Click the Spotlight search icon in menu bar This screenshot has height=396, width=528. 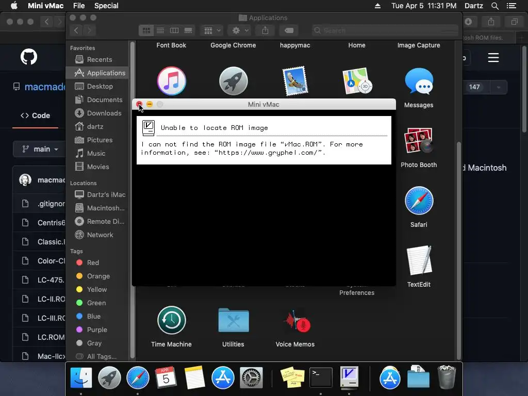pyautogui.click(x=494, y=6)
